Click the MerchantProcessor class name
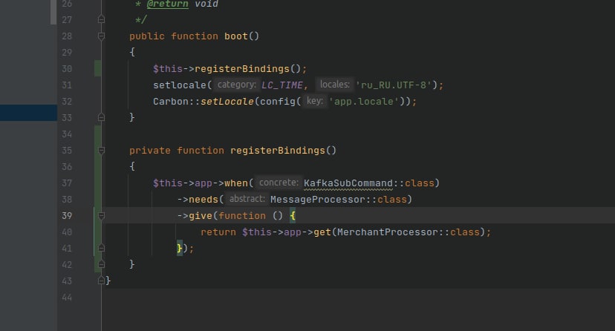 (x=388, y=232)
